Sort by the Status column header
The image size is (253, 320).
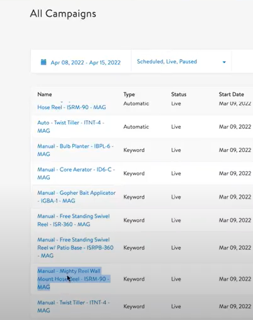coord(179,94)
